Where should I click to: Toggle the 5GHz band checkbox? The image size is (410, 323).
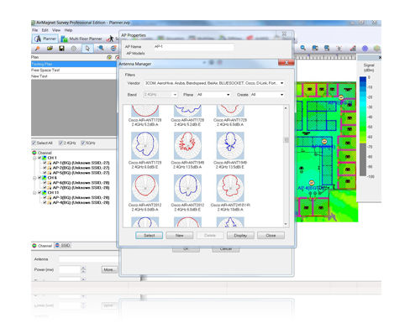click(x=83, y=143)
